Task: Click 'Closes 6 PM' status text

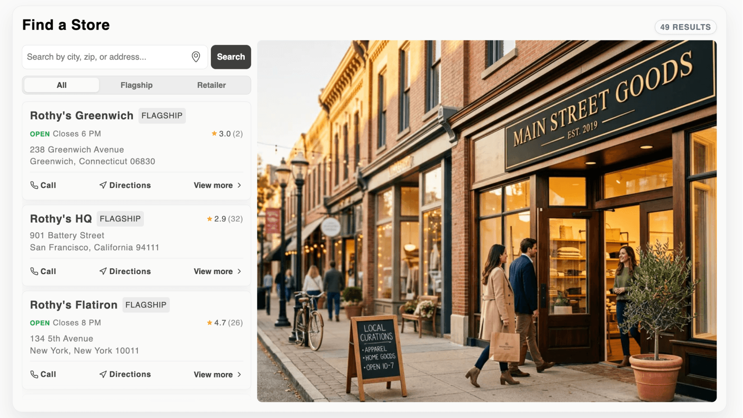Action: click(x=77, y=134)
